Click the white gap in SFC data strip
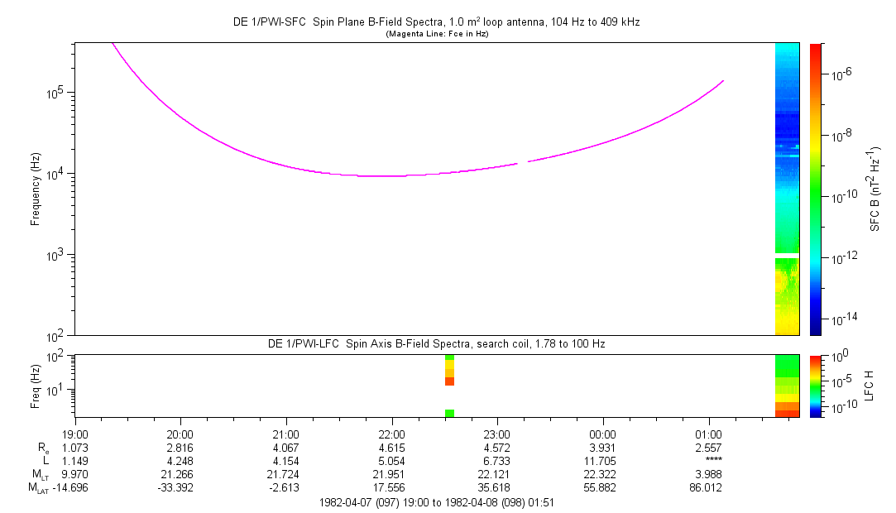This screenshot has width=896, height=513. pyautogui.click(x=787, y=256)
